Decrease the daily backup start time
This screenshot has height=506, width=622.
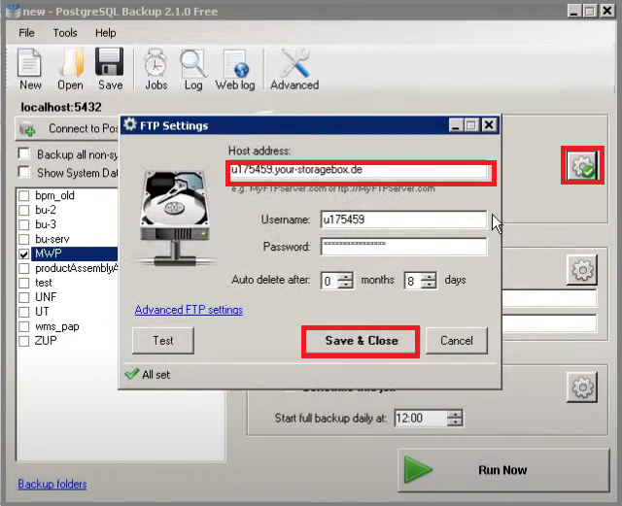click(x=455, y=422)
